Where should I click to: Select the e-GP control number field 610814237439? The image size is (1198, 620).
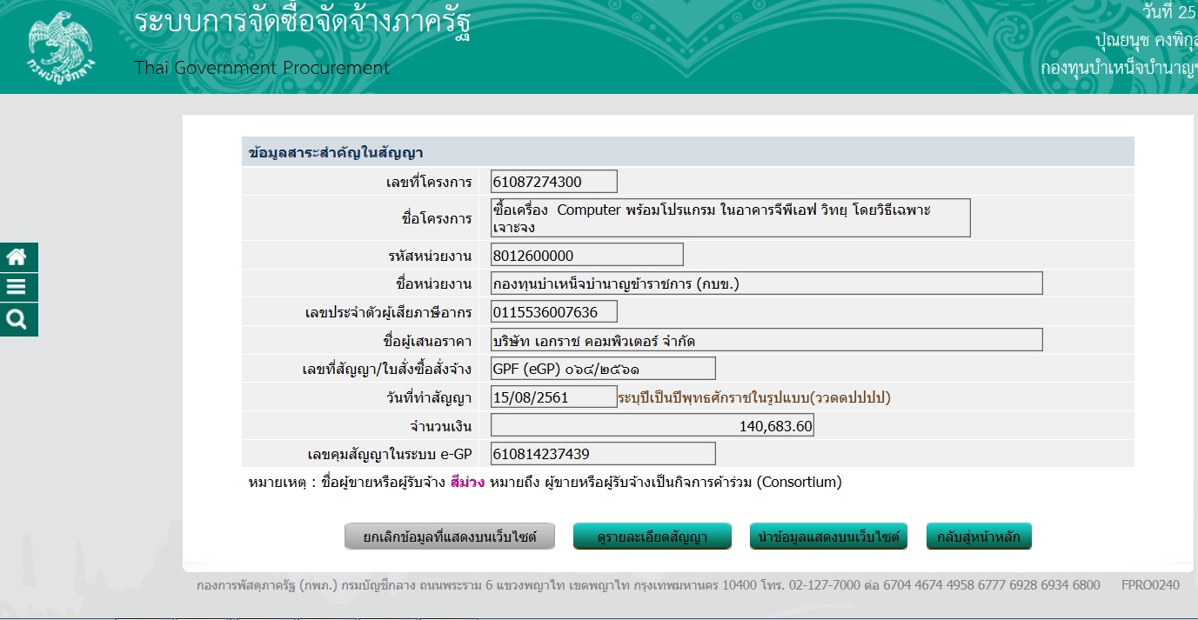tap(602, 454)
